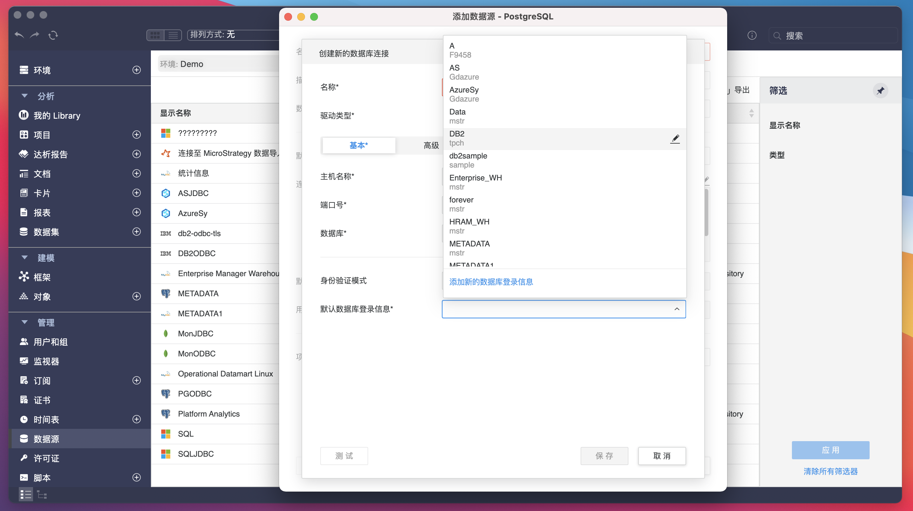
Task: Collapse the 默认数据库登录信息 dropdown
Action: pos(677,309)
